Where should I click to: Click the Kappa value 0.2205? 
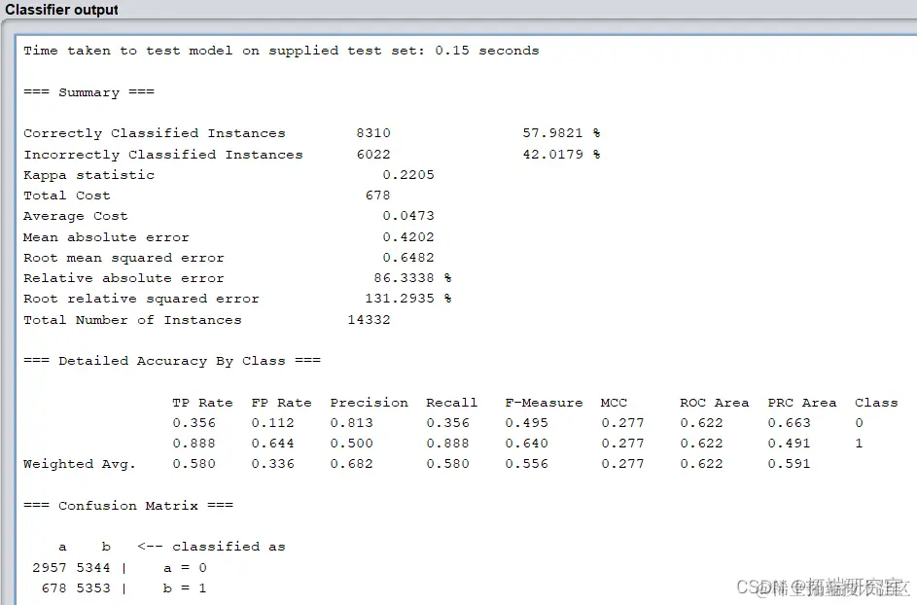408,175
